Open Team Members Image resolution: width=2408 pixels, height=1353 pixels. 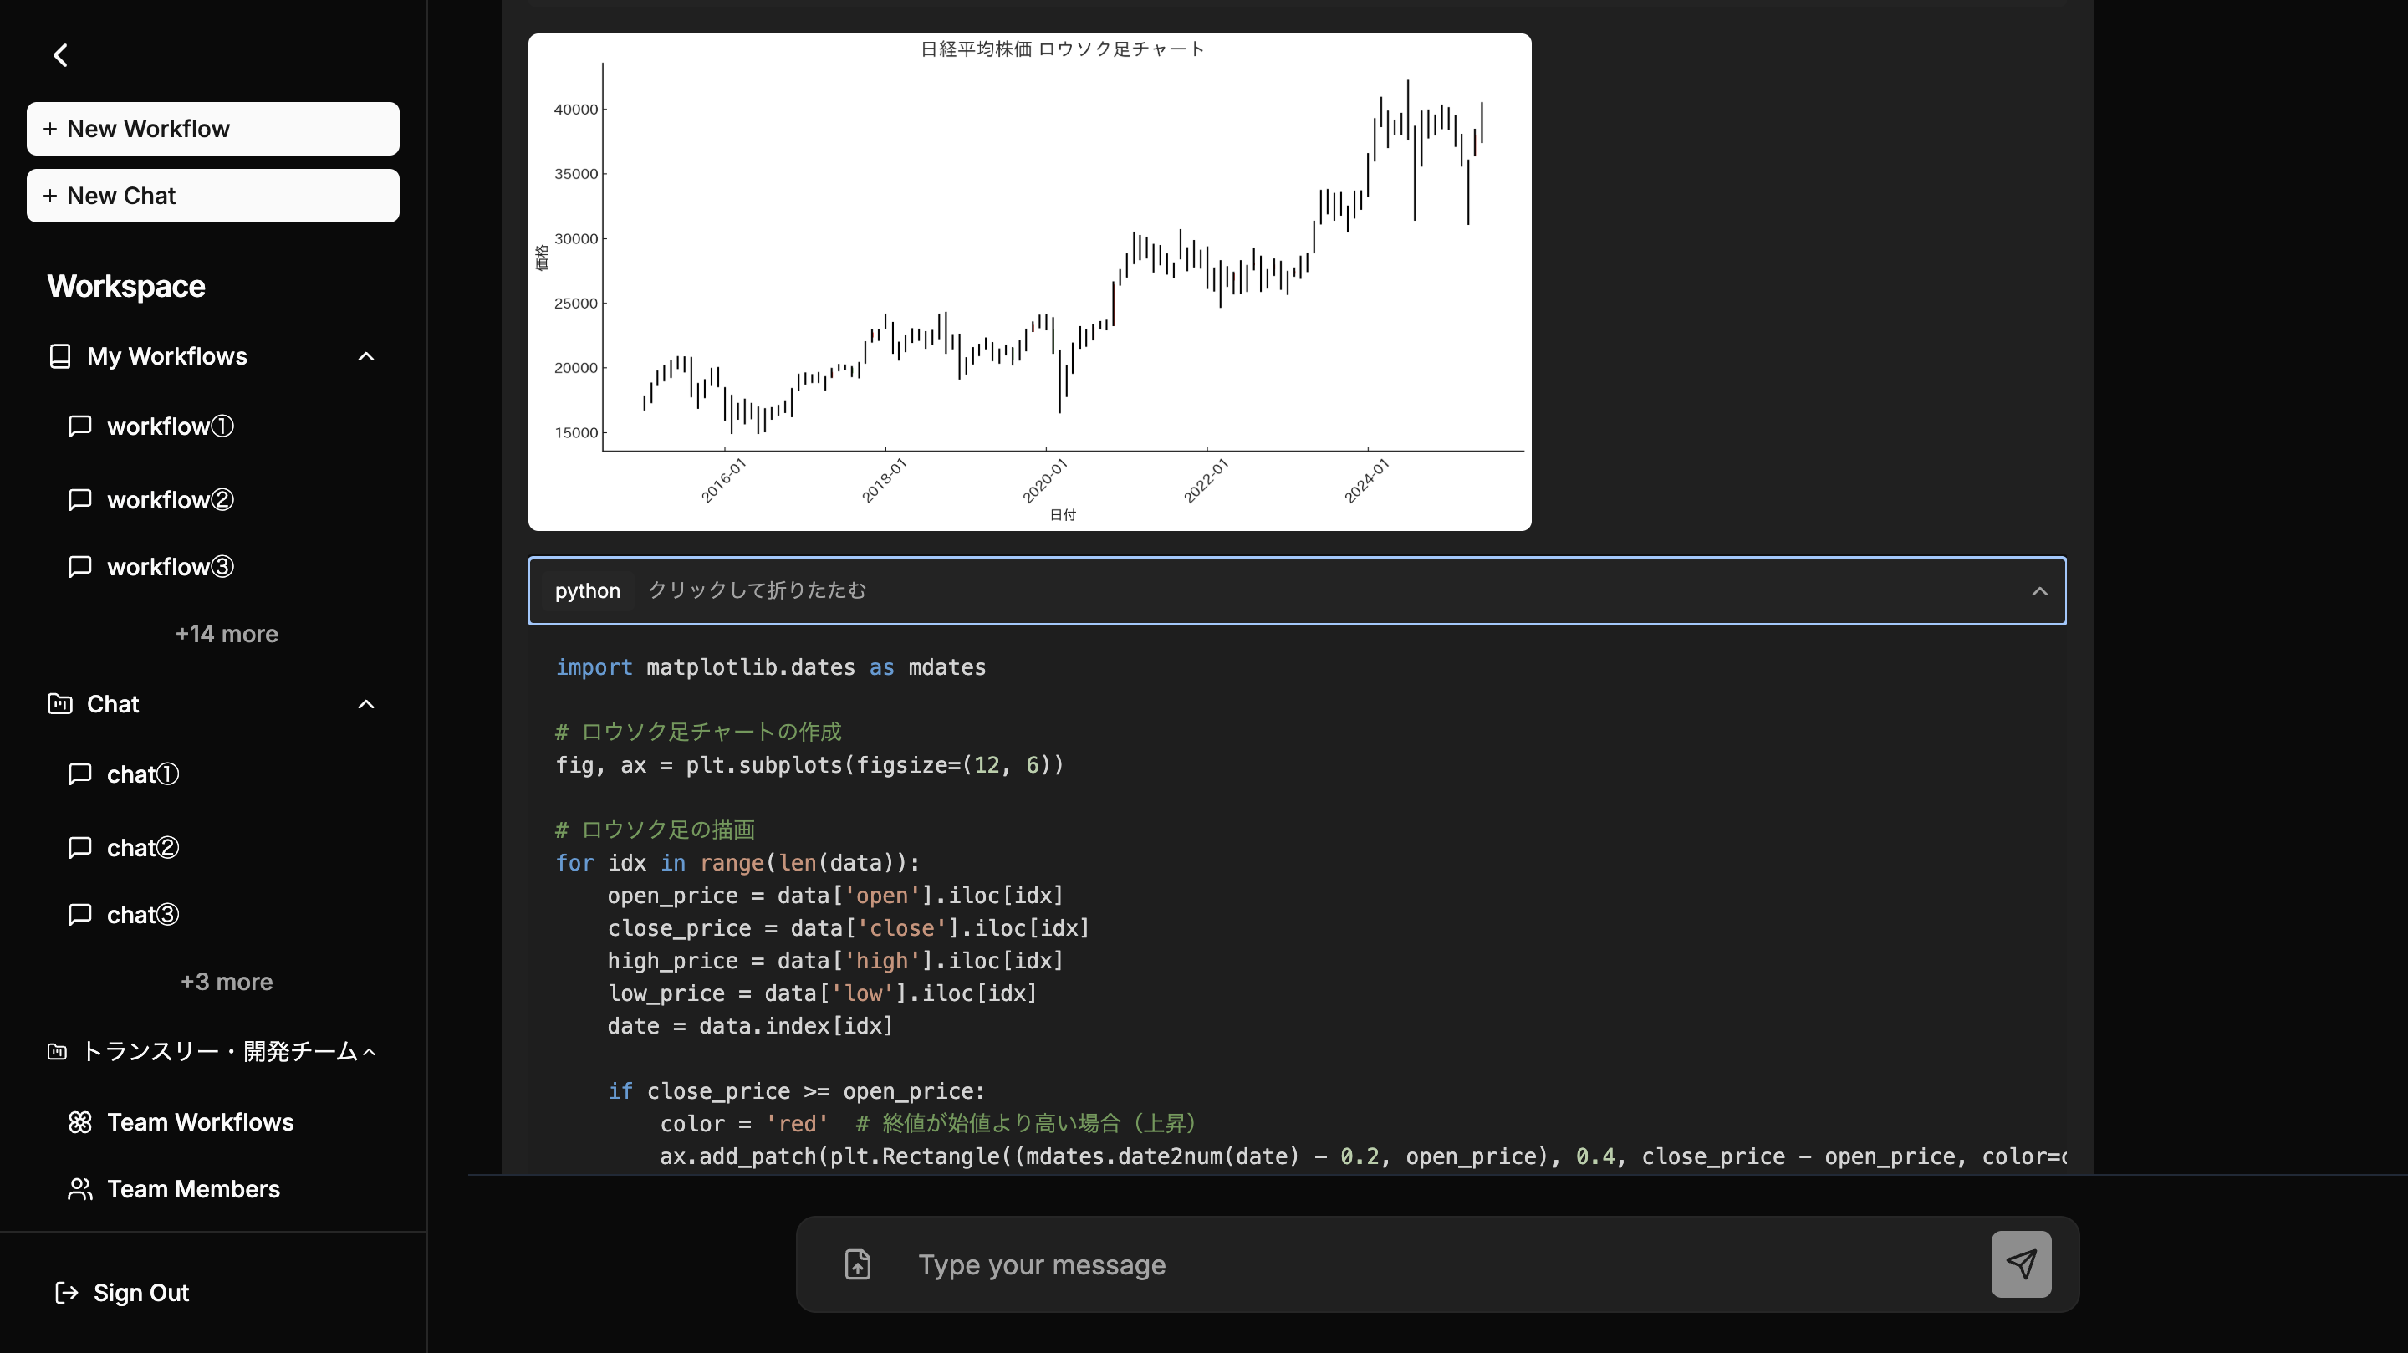(x=193, y=1189)
